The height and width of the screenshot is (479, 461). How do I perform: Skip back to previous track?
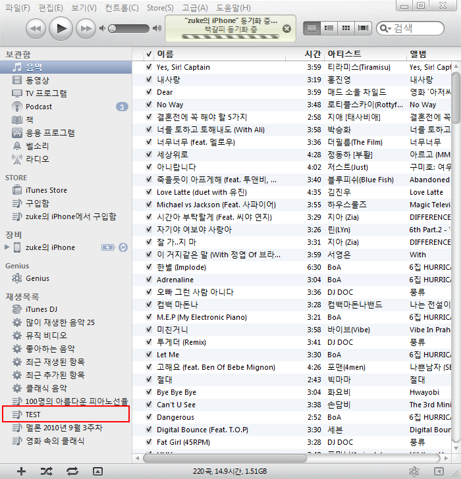[x=36, y=29]
